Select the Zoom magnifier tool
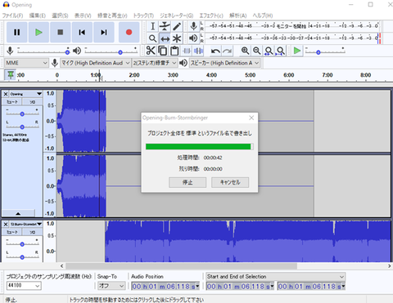 point(153,38)
